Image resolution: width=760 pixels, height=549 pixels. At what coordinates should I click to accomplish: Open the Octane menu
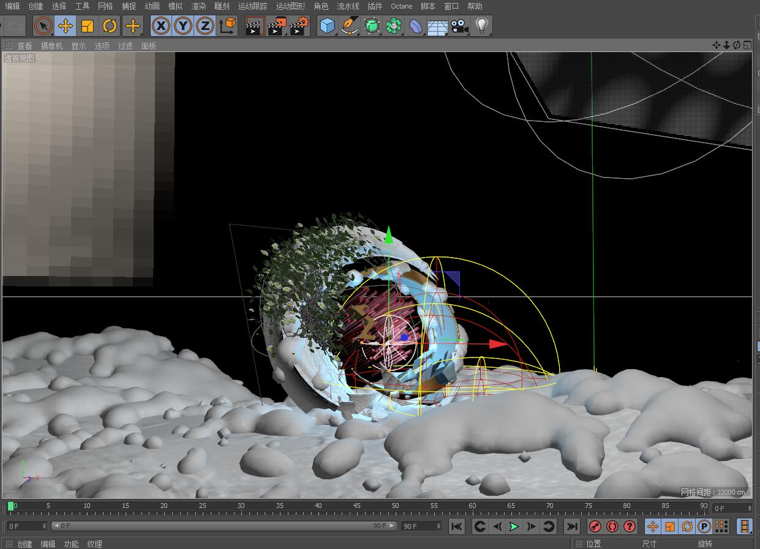[x=402, y=6]
